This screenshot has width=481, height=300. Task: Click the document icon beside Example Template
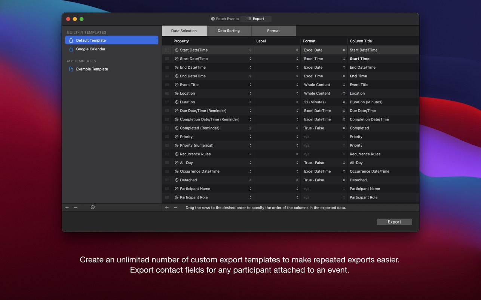pos(71,69)
